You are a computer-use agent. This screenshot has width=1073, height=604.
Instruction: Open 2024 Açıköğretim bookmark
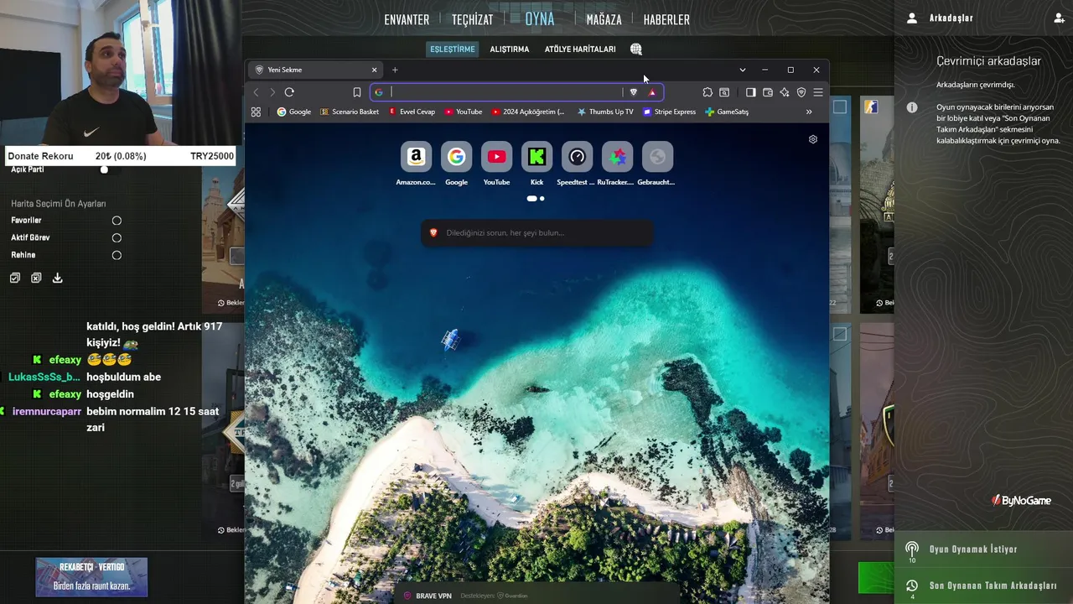[528, 112]
